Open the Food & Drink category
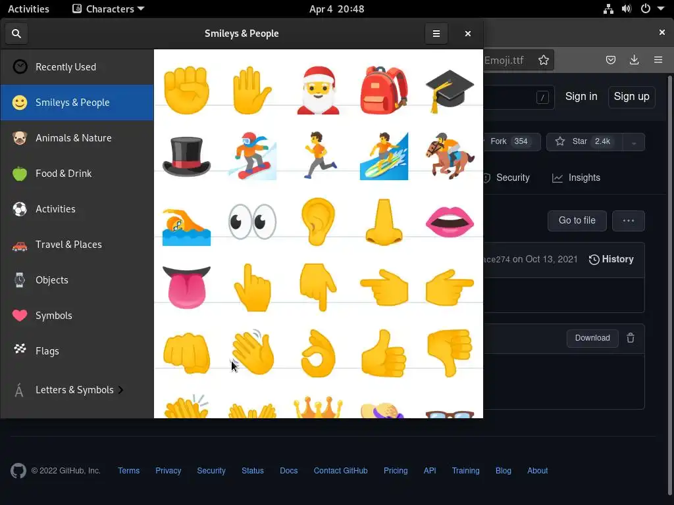 [77, 174]
